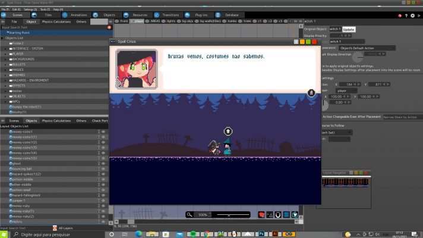This screenshot has height=238, width=423.
Task: Click the Objects section icon
Action: 96,15
